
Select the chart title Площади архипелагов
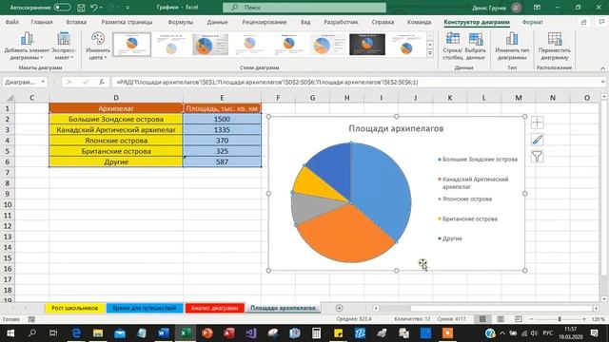point(396,128)
